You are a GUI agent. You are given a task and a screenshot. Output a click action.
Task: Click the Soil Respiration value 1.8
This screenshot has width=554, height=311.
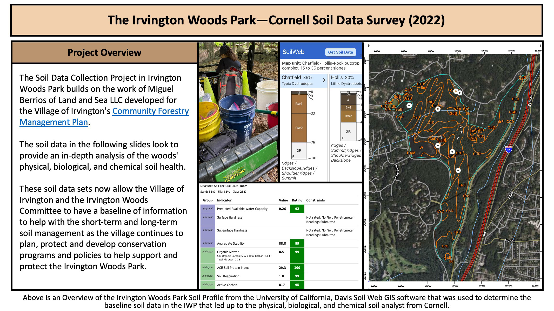pyautogui.click(x=281, y=276)
